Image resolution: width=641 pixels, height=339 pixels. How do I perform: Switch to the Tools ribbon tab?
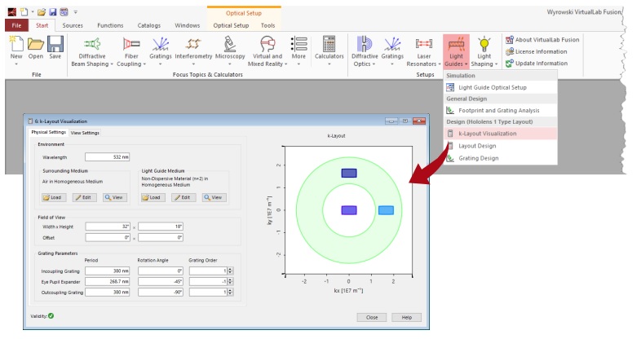pyautogui.click(x=268, y=25)
